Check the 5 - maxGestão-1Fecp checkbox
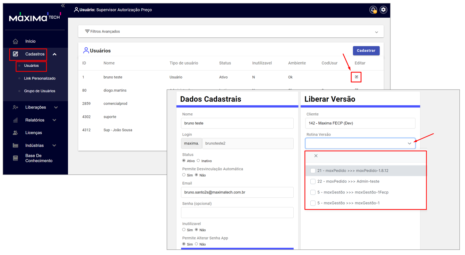Viewport: 465px width, 255px height. (313, 192)
